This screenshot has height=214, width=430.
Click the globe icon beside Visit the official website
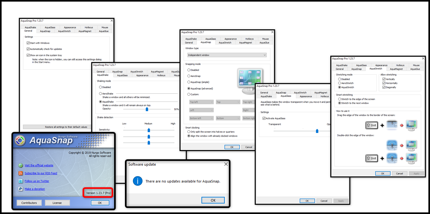[21, 165]
